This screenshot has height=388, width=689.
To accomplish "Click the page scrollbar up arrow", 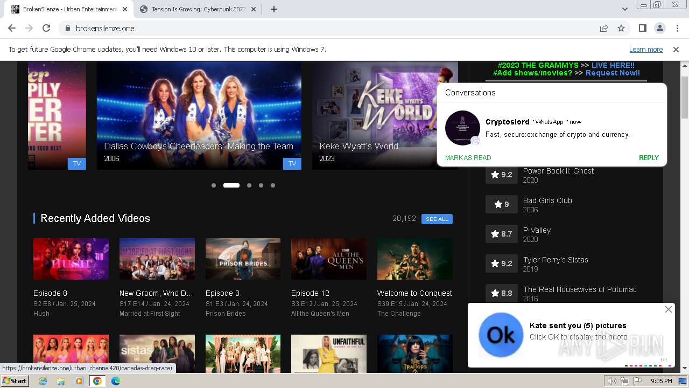I will pyautogui.click(x=685, y=65).
